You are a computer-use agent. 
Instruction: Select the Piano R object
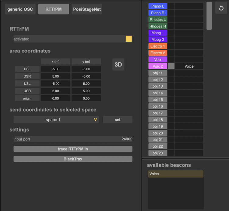[158, 13]
